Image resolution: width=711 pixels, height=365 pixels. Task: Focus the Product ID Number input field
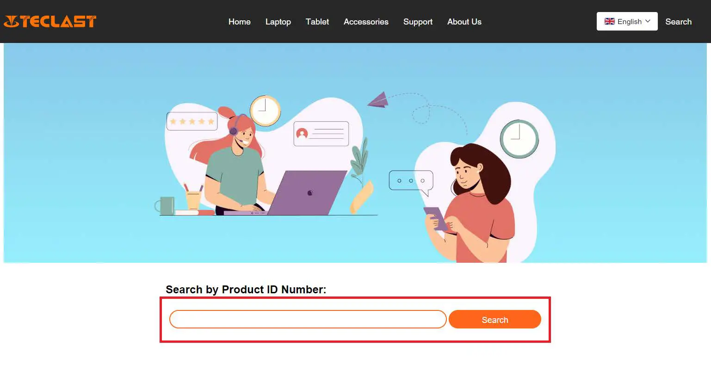click(308, 319)
